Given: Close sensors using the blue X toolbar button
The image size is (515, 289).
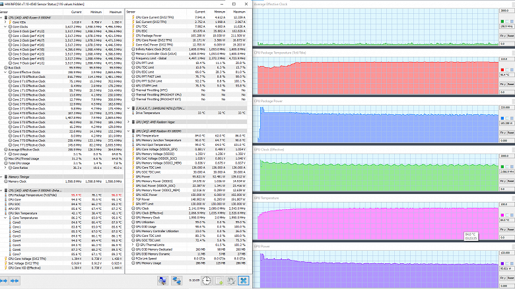Looking at the screenshot, I should tap(244, 280).
